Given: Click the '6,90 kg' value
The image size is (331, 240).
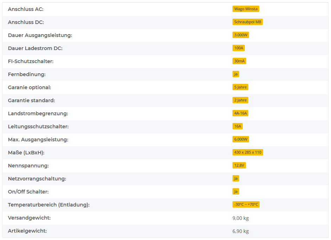Looking at the screenshot, I should [x=241, y=231].
